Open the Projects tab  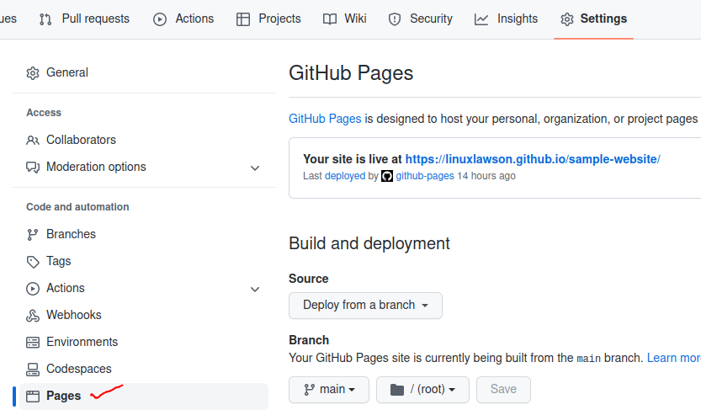coord(268,19)
